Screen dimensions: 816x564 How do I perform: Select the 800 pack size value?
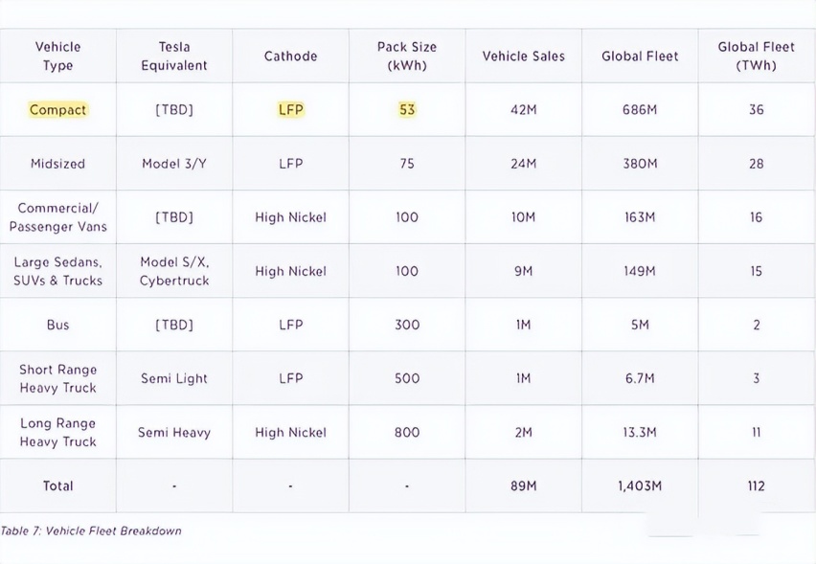tap(407, 433)
